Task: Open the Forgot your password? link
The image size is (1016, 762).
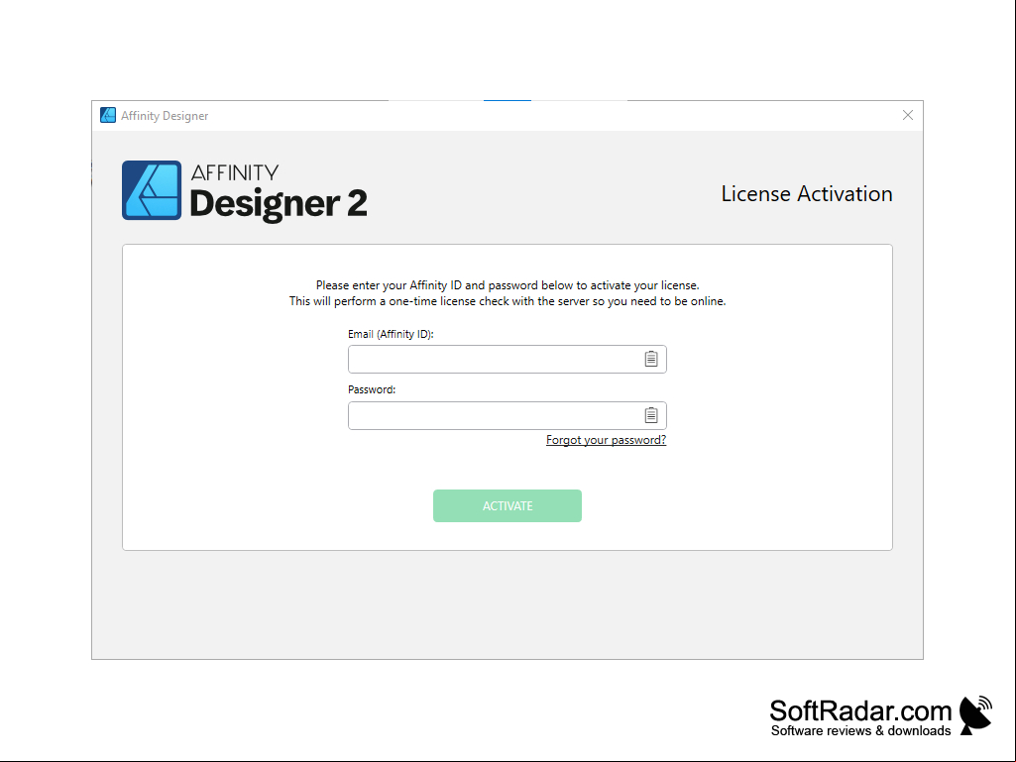Action: coord(606,440)
